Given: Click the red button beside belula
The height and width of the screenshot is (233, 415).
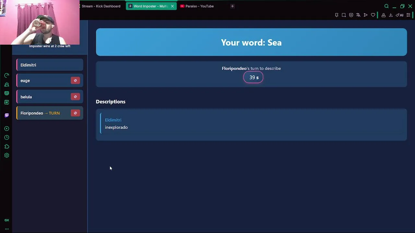Looking at the screenshot, I should pyautogui.click(x=75, y=97).
